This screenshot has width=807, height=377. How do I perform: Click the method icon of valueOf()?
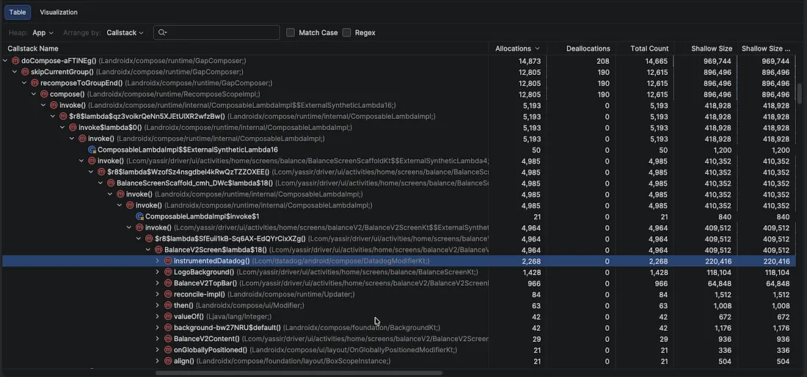pos(168,317)
